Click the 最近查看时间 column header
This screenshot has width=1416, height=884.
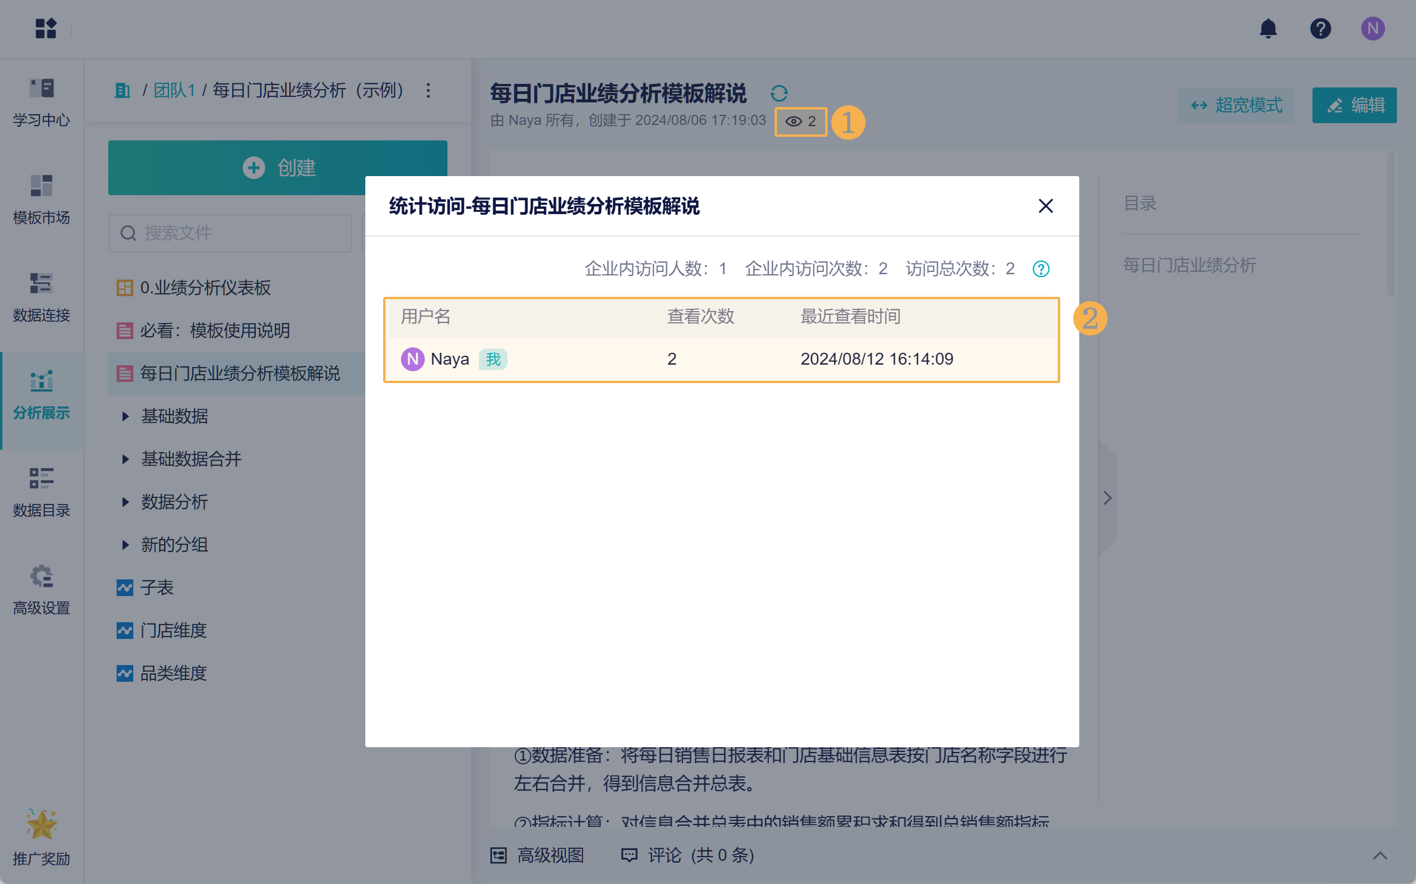[850, 316]
